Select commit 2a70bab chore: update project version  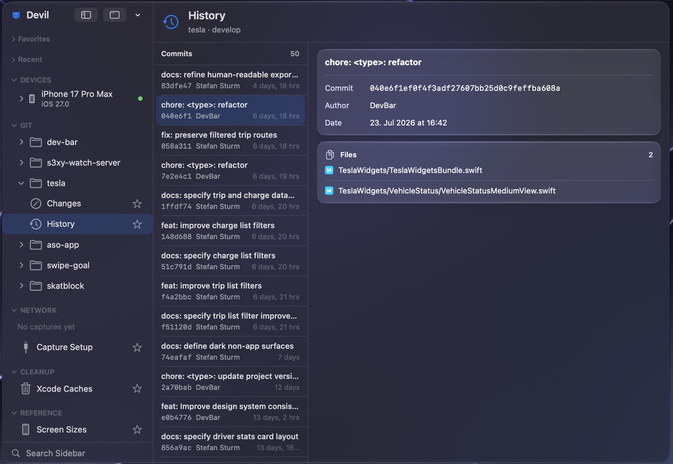(231, 382)
